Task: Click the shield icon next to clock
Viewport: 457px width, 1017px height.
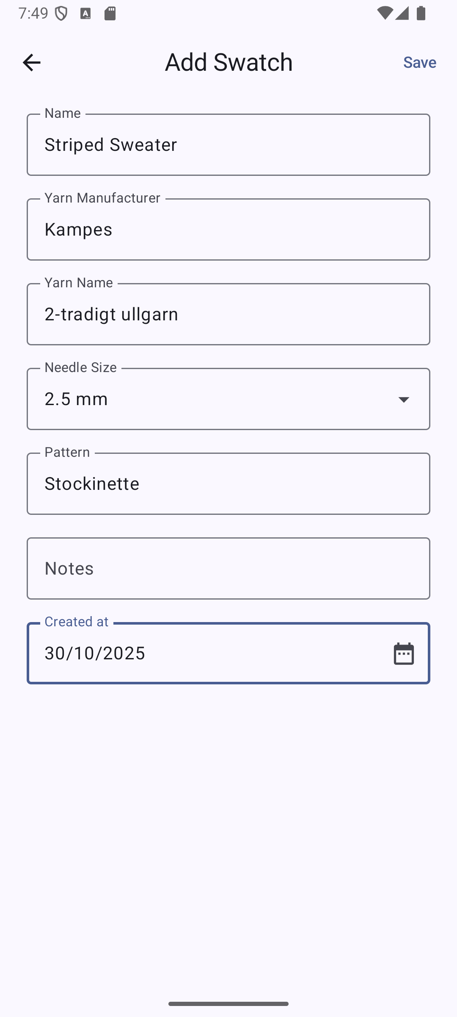Action: pos(61,14)
